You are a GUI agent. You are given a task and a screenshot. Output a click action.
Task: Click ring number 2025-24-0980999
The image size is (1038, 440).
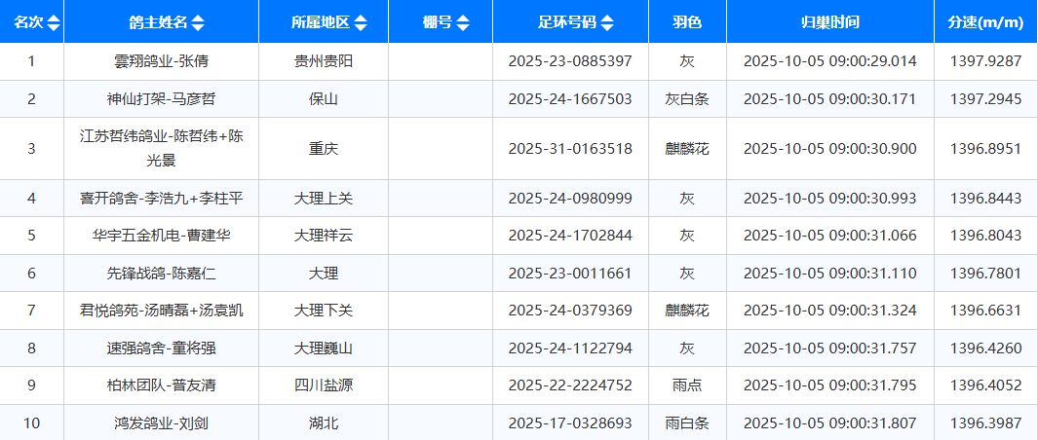(570, 199)
